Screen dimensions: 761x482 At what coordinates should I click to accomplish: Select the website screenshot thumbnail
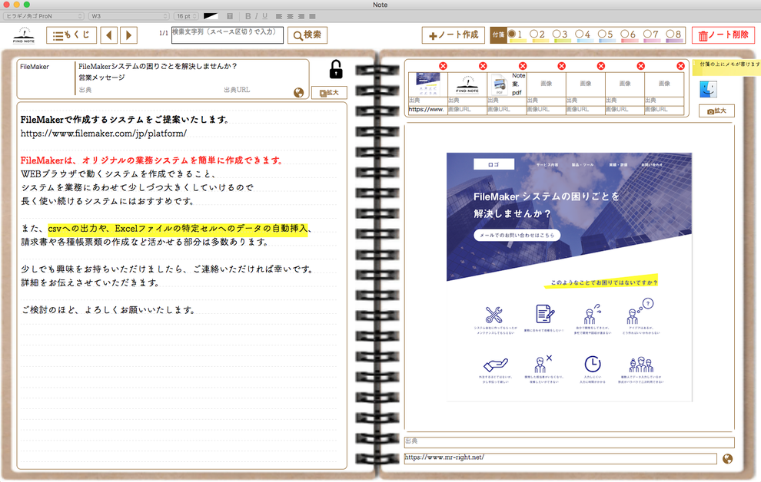(427, 84)
